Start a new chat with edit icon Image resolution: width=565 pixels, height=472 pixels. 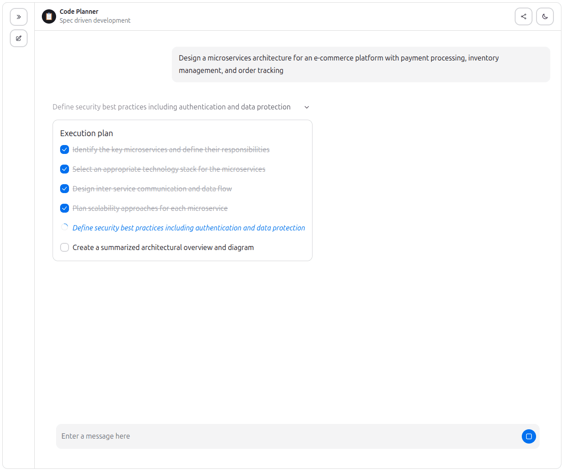[19, 38]
